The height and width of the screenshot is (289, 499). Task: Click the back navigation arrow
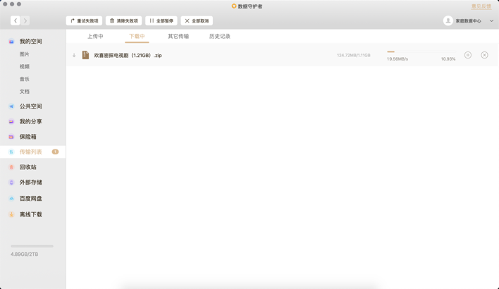tap(16, 21)
